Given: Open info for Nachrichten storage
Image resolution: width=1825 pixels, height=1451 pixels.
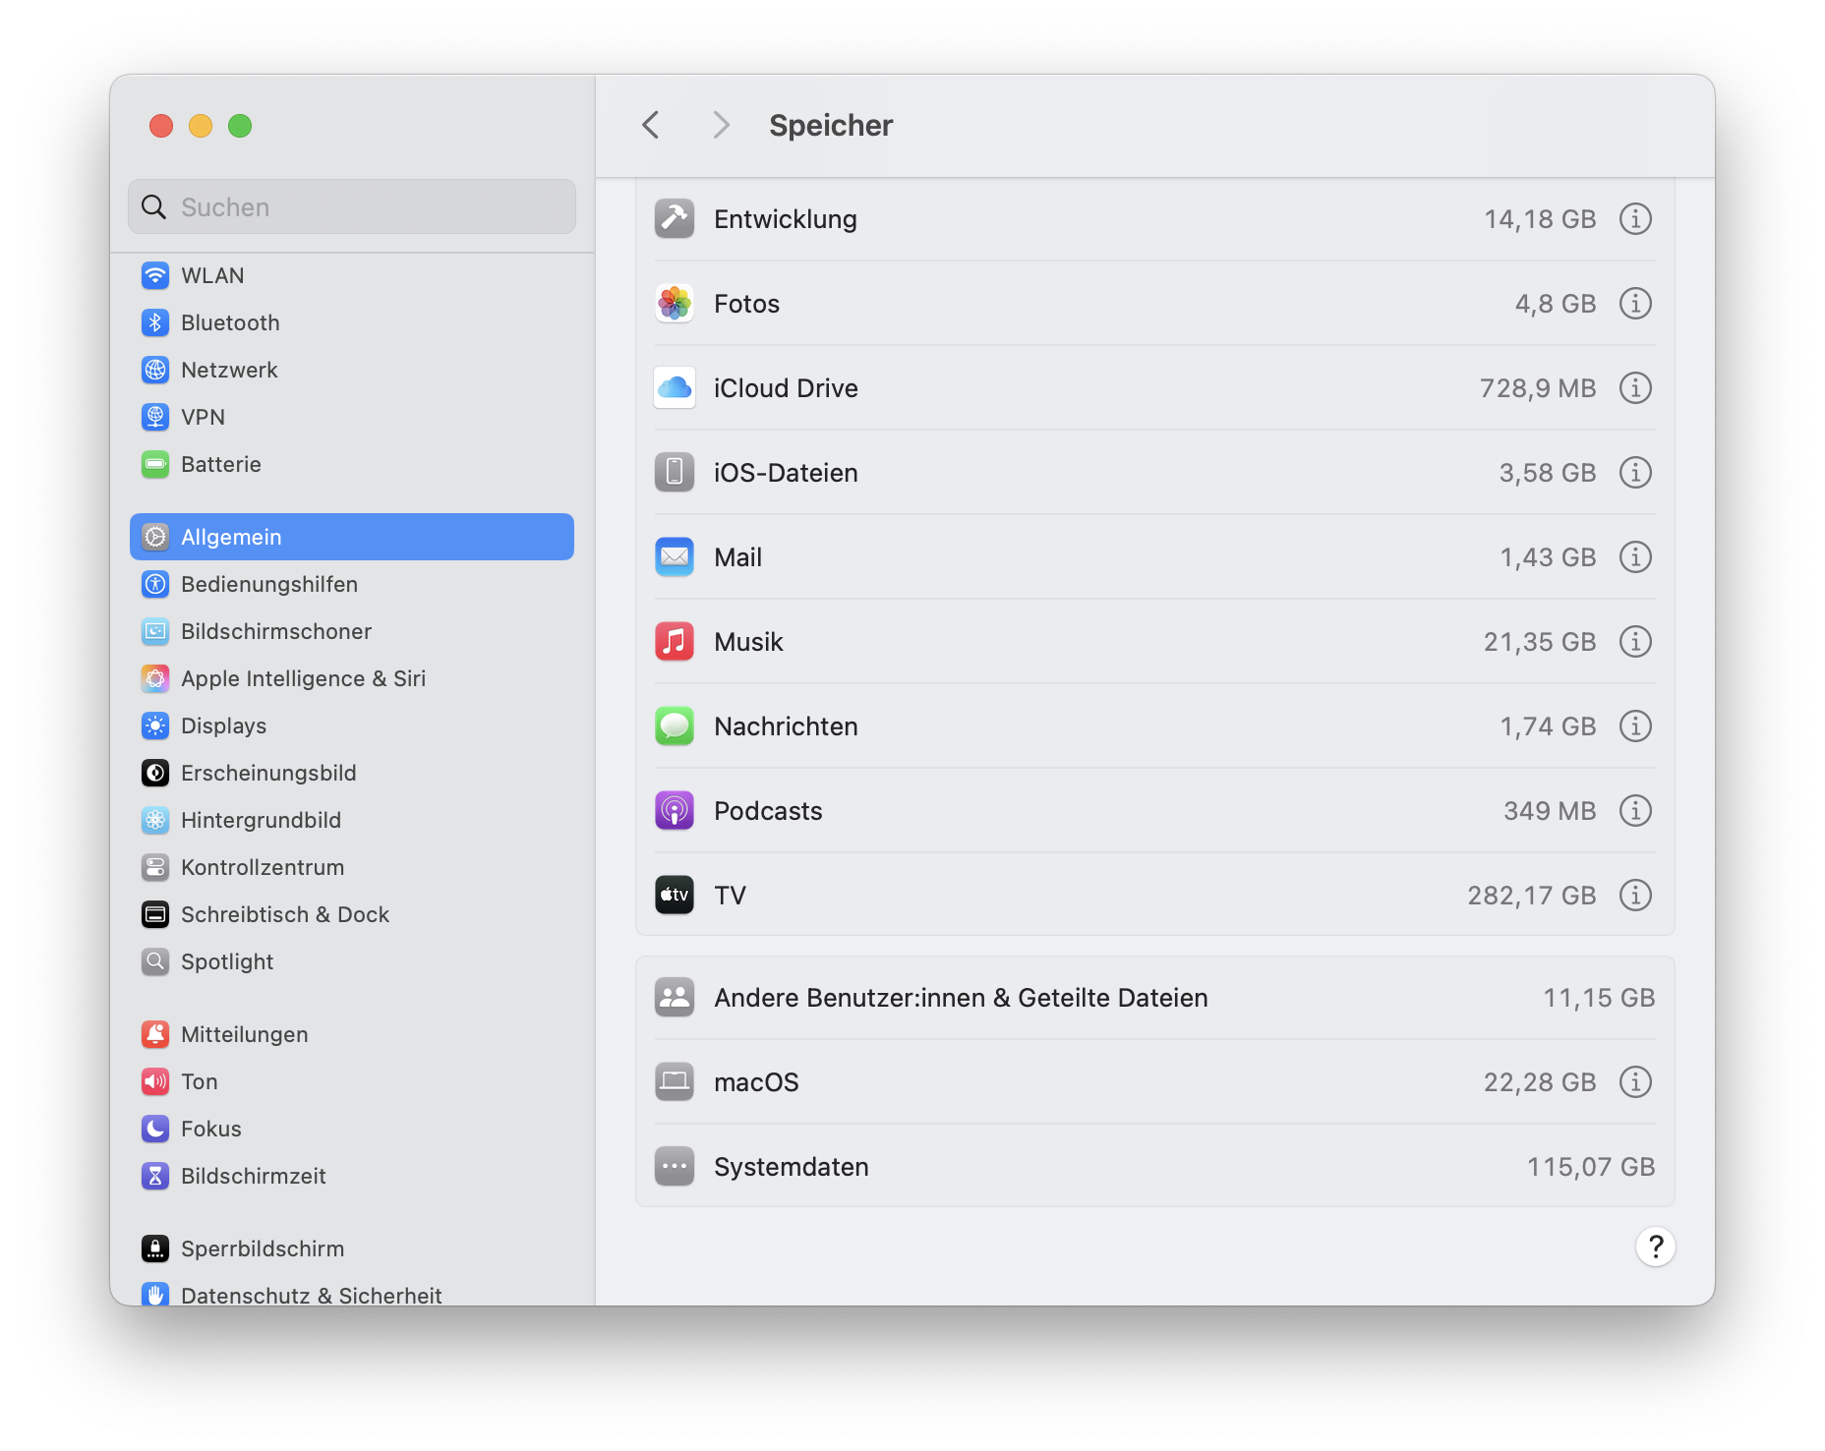Looking at the screenshot, I should (x=1635, y=725).
